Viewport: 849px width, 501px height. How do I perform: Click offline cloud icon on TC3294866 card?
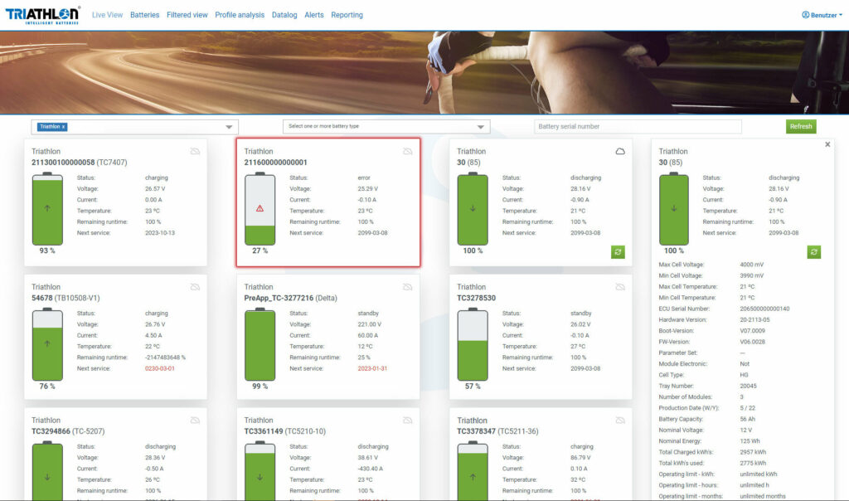pyautogui.click(x=195, y=421)
